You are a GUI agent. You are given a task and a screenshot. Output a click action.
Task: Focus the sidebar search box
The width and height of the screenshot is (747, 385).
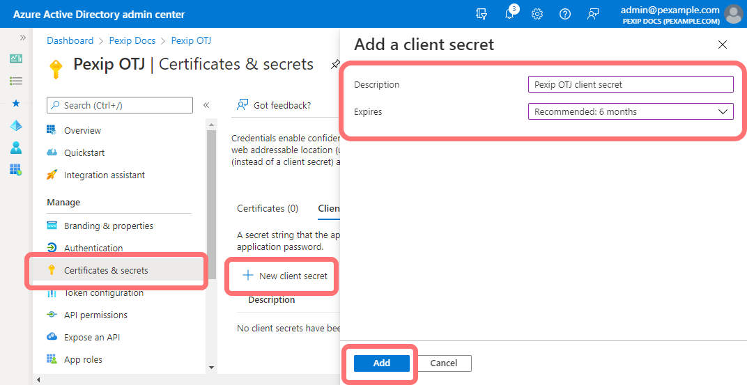[x=120, y=105]
